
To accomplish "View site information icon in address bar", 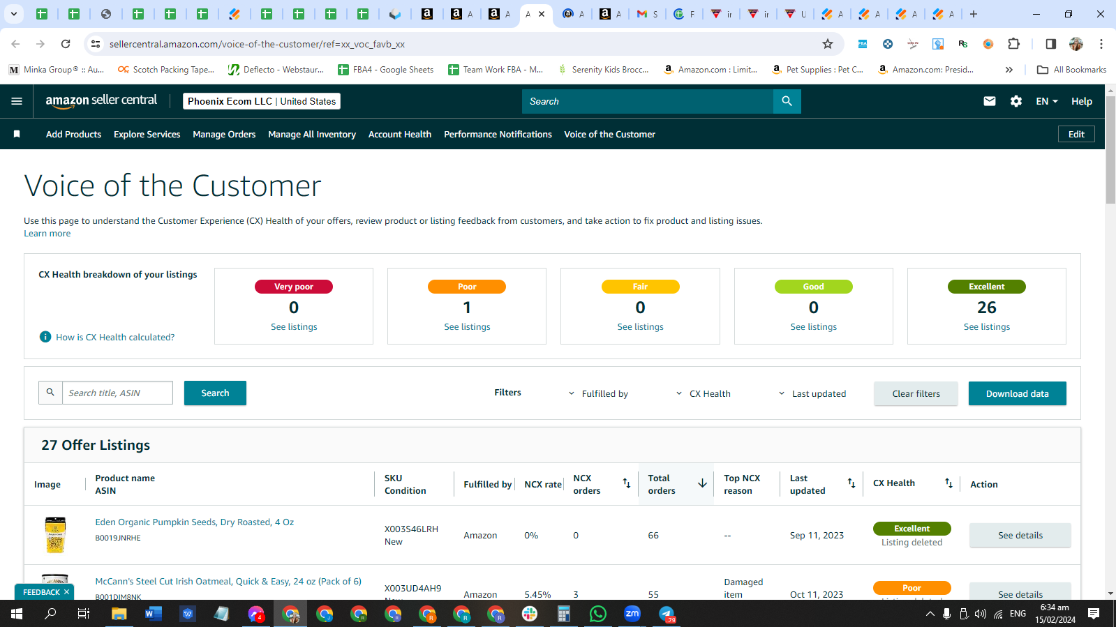I will [x=96, y=44].
